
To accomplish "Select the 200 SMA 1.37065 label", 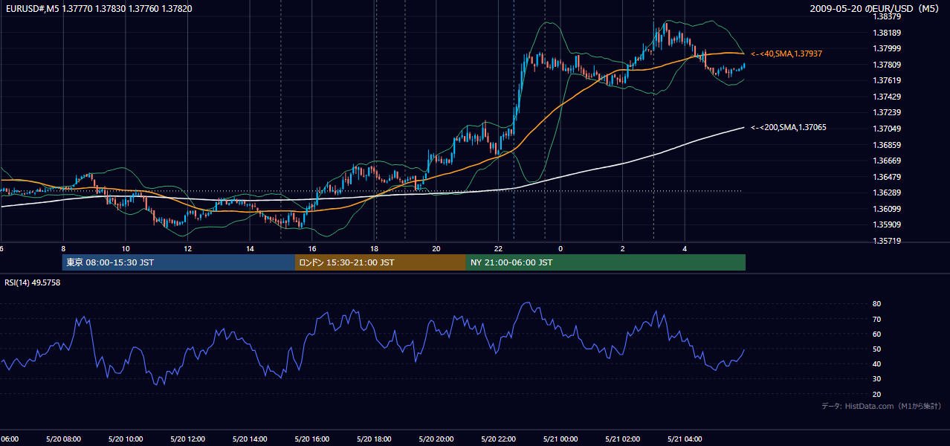I will (x=789, y=127).
